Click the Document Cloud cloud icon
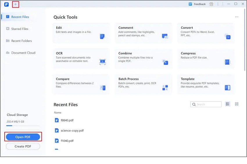Viewport: 247px width, 164px height. pos(8,53)
